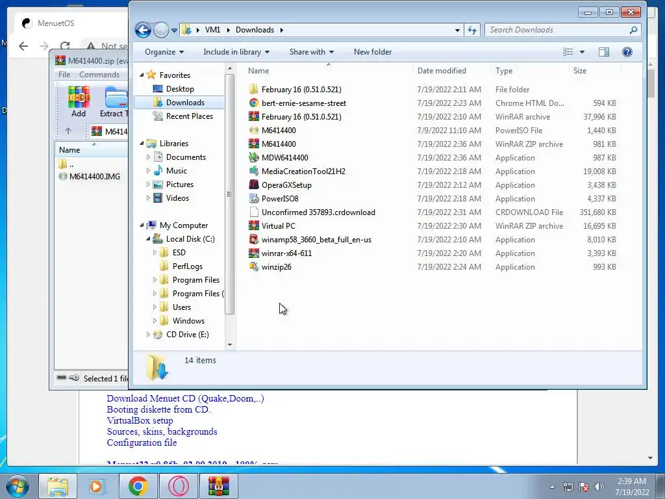Click WinRAR Add toolbar icon
Viewport: 665px width, 499px height.
pos(79,102)
